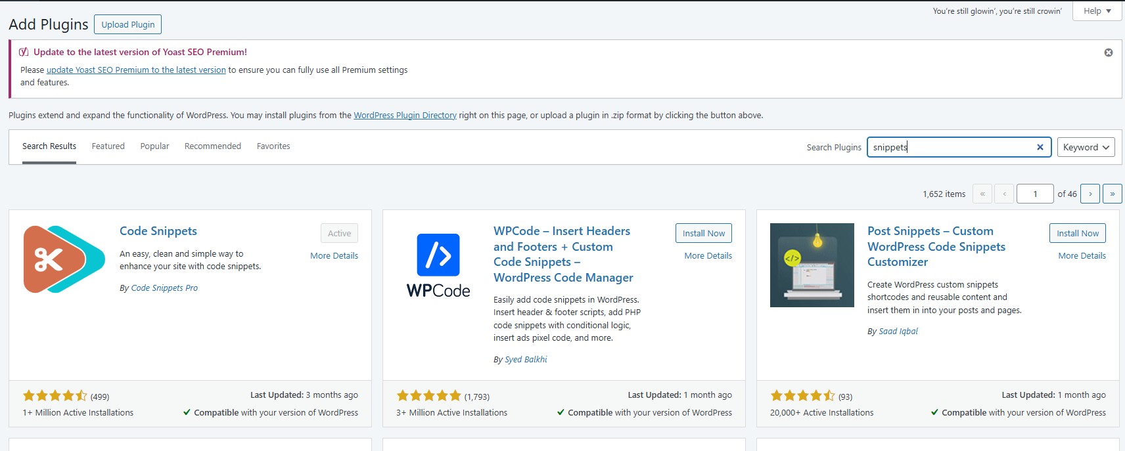
Task: Install the WPCode plugin now
Action: tap(704, 233)
